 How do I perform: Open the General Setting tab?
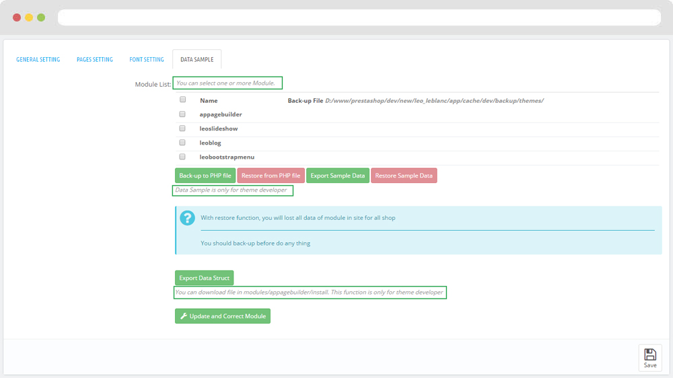pos(38,60)
